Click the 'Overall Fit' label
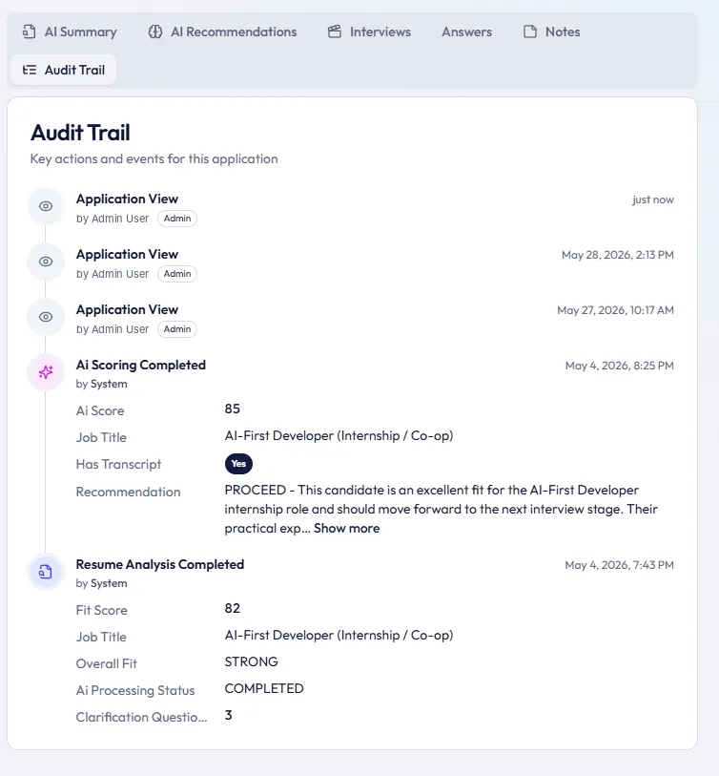 pyautogui.click(x=106, y=663)
